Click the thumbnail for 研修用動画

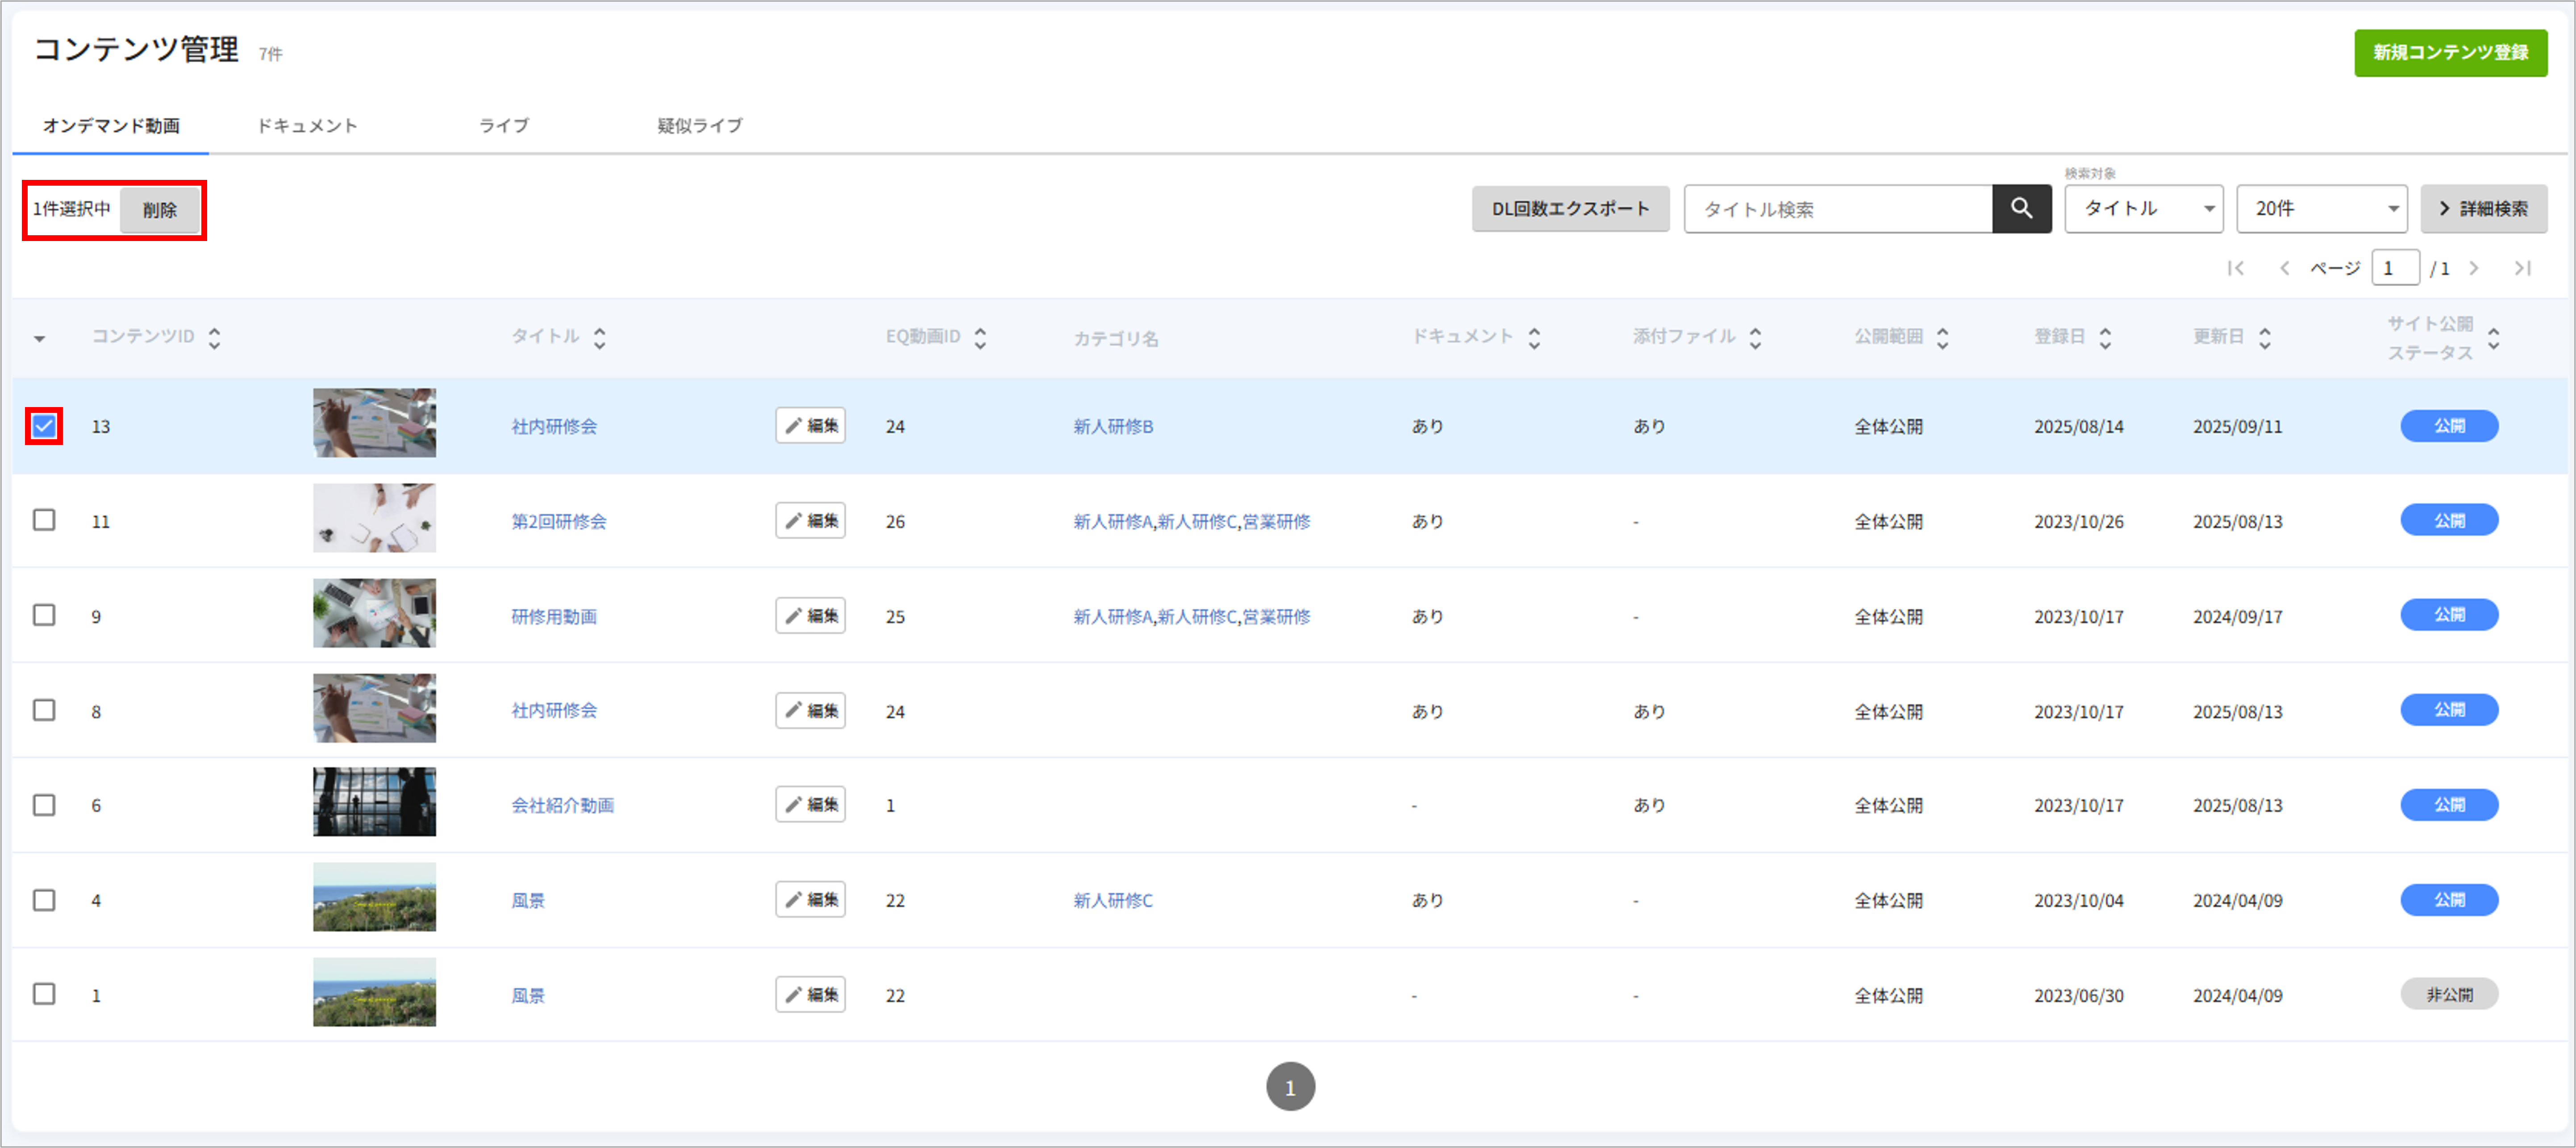pyautogui.click(x=374, y=613)
